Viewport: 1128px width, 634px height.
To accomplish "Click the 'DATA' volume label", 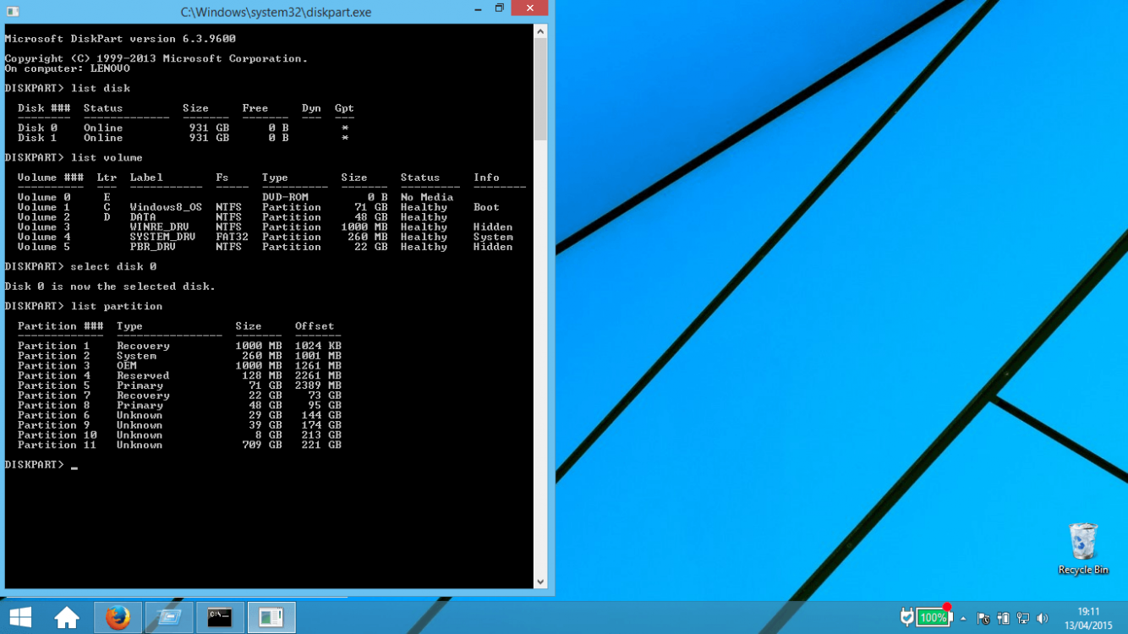I will [x=143, y=217].
